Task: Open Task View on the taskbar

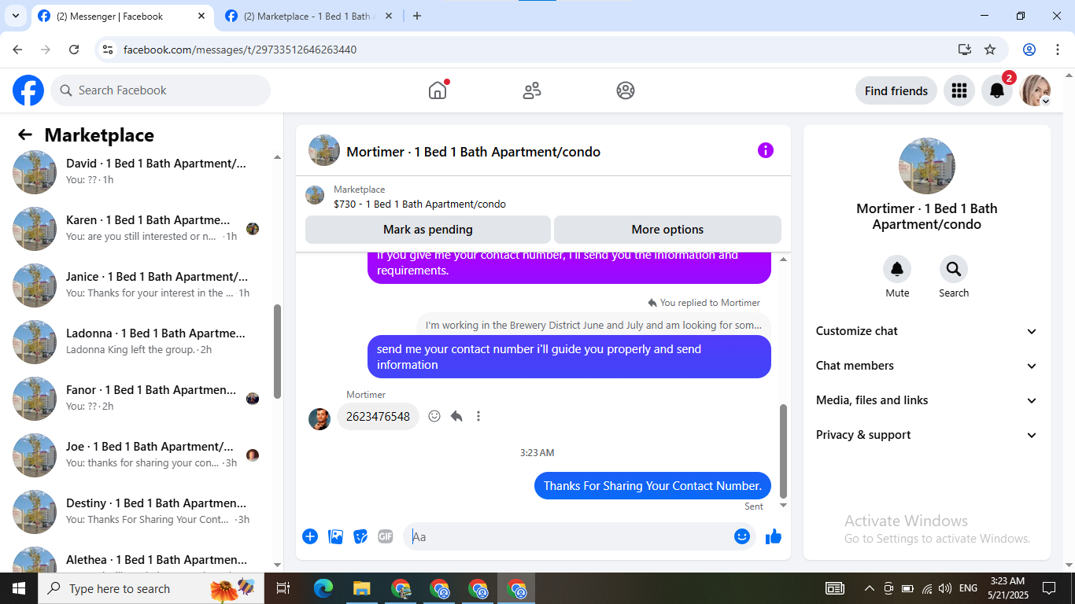Action: (283, 588)
